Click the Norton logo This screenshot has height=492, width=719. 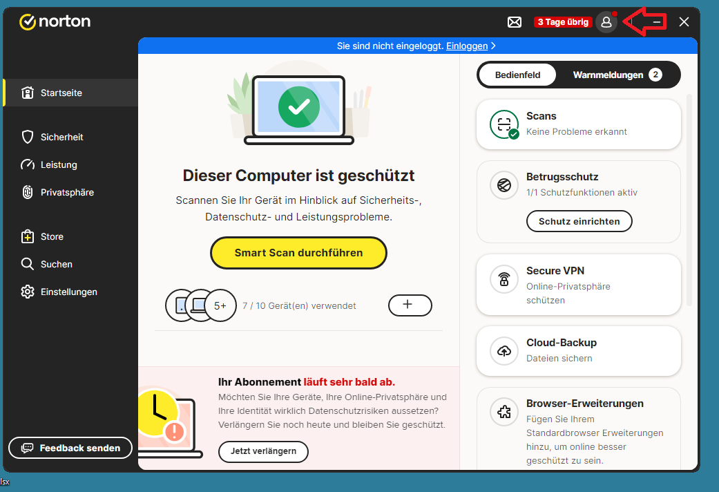click(55, 22)
